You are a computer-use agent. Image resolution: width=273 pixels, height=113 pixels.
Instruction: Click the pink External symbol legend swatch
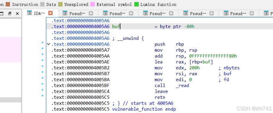92,4
